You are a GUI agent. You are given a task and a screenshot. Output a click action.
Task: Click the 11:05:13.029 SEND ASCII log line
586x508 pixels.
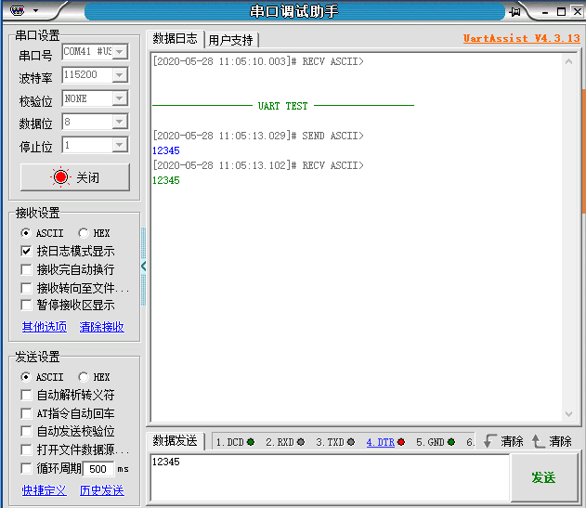point(258,136)
